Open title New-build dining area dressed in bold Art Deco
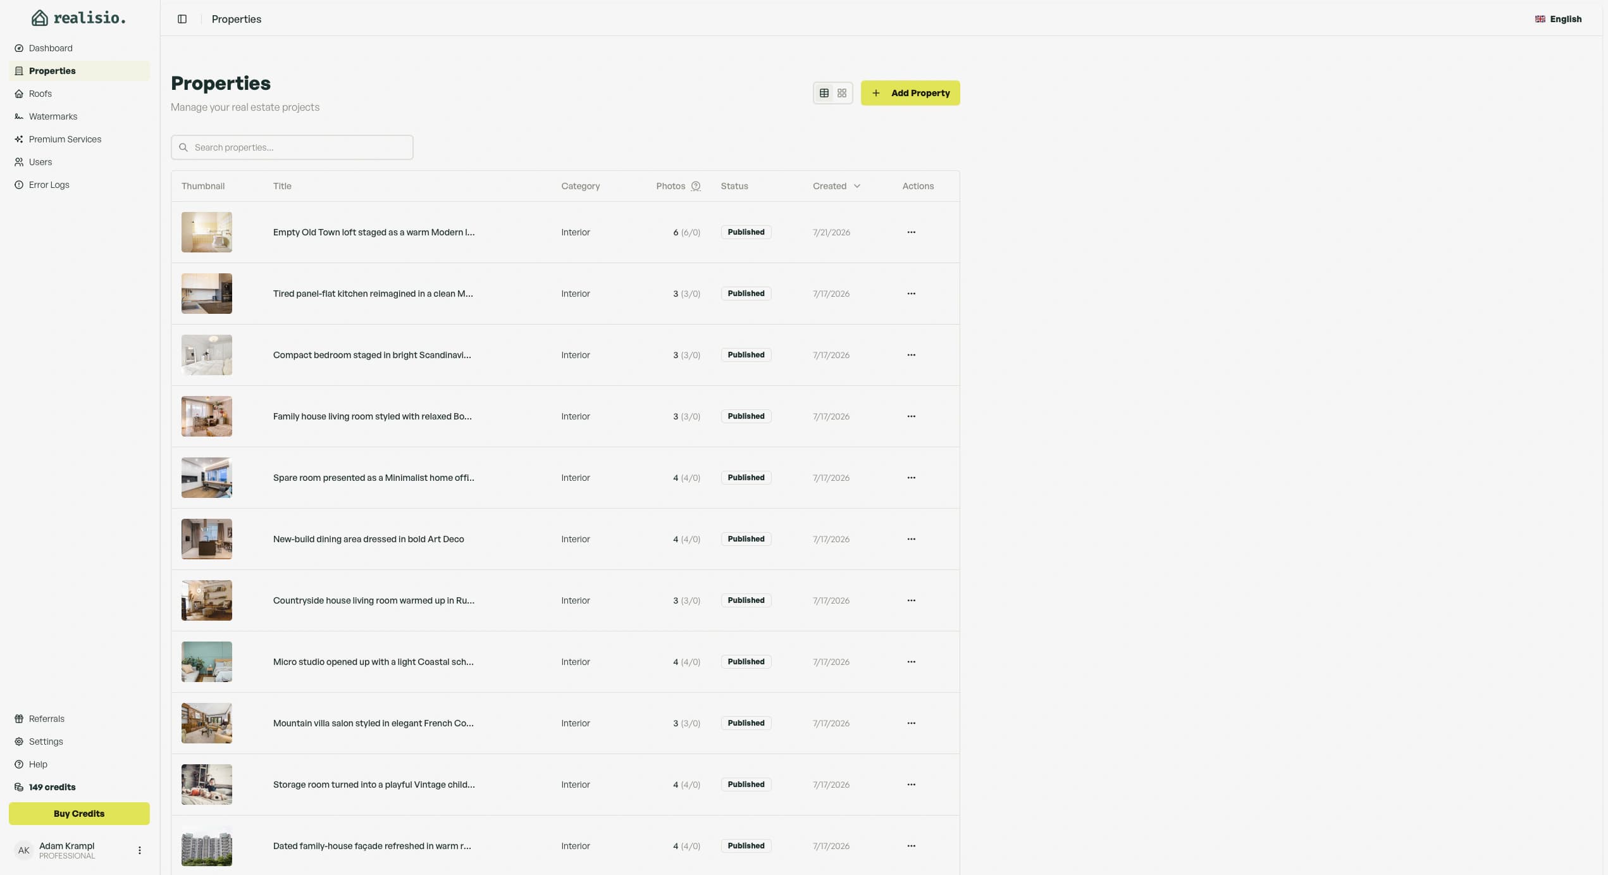This screenshot has width=1608, height=875. point(369,539)
